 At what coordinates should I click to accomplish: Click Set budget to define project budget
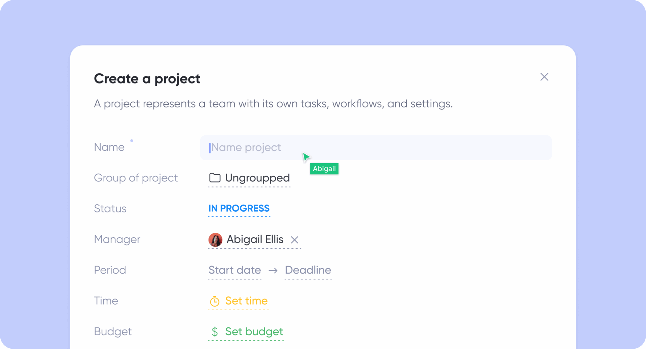tap(254, 332)
